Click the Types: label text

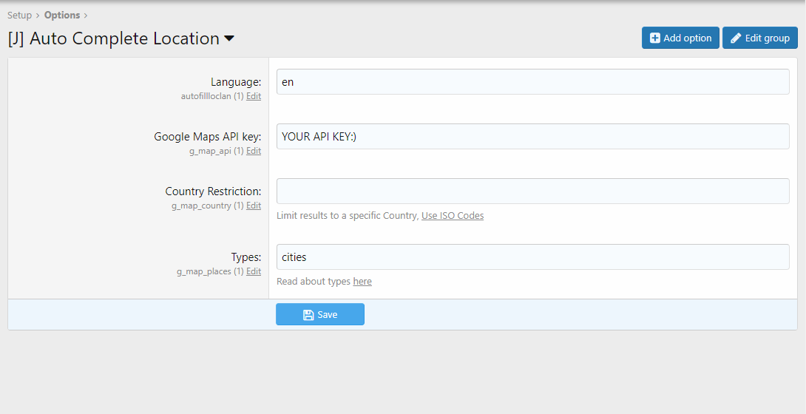click(245, 257)
